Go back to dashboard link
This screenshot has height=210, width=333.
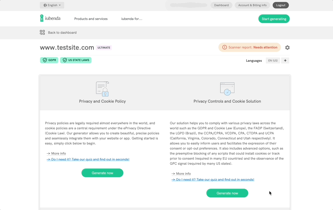(62, 33)
